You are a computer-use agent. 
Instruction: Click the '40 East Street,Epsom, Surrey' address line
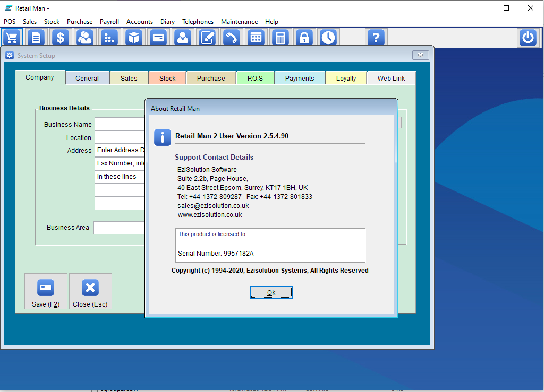pyautogui.click(x=242, y=188)
